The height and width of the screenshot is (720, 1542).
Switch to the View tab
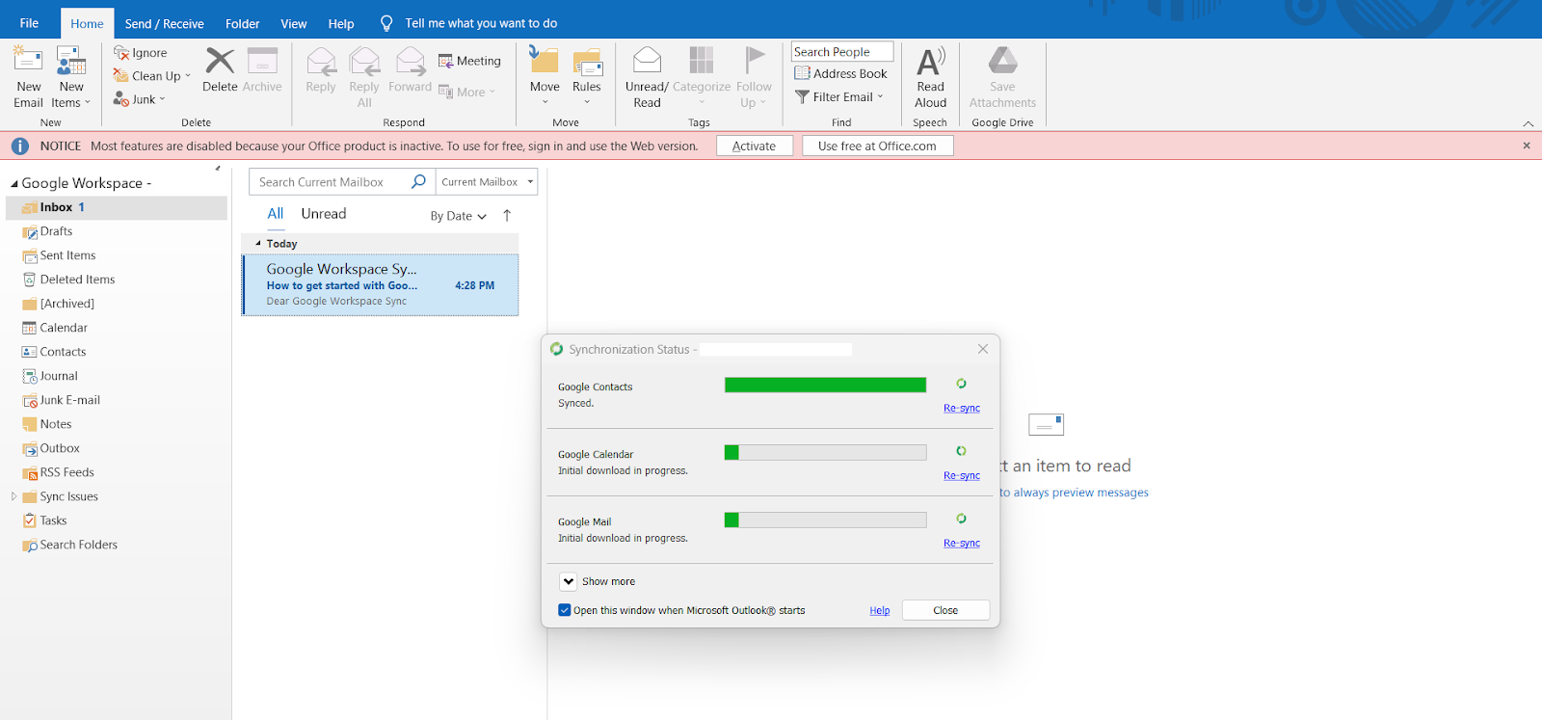tap(294, 23)
